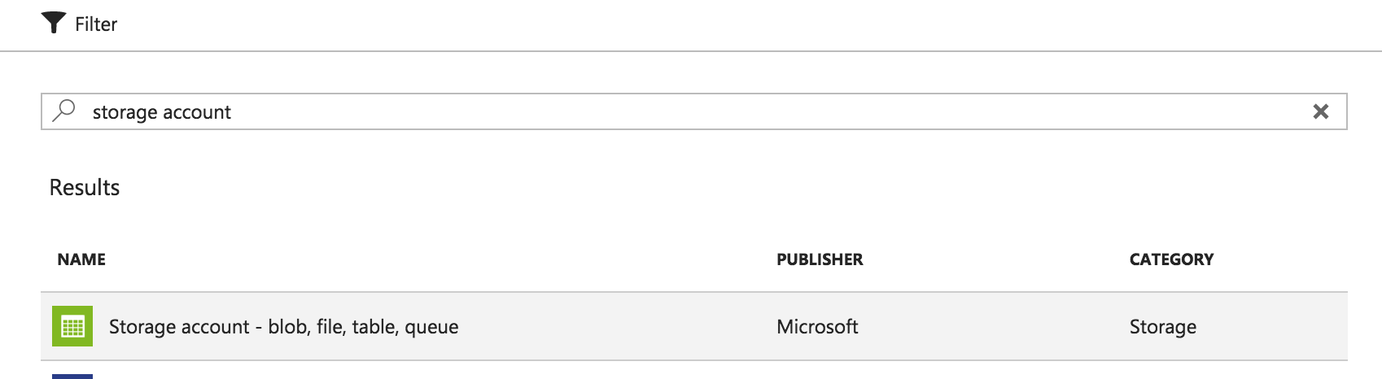This screenshot has width=1382, height=379.
Task: Click the word 'queue' in the result name
Action: [431, 328]
